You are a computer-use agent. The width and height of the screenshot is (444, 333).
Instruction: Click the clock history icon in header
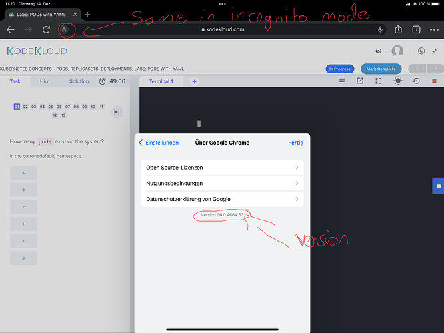click(421, 51)
